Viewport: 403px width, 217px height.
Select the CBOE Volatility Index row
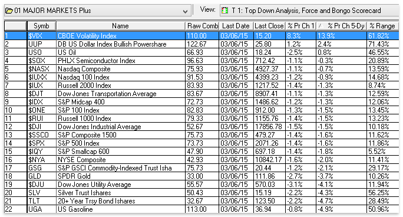coord(201,36)
